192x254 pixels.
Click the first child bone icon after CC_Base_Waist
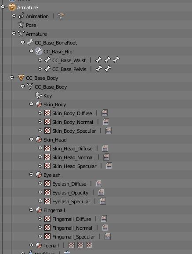pyautogui.click(x=98, y=60)
